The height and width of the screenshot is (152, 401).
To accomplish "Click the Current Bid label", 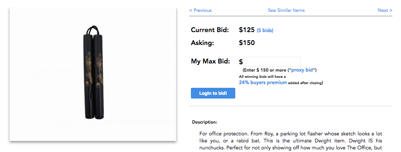I will point(210,30).
